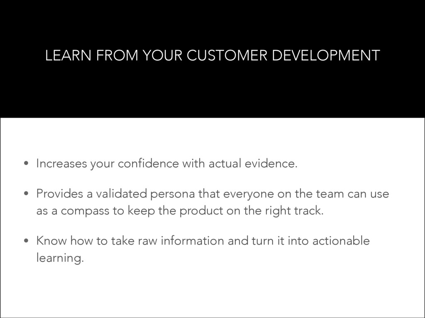Screen dimensions: 425x318
Task: Click the word 'Know' in third bullet
Action: [x=51, y=241]
